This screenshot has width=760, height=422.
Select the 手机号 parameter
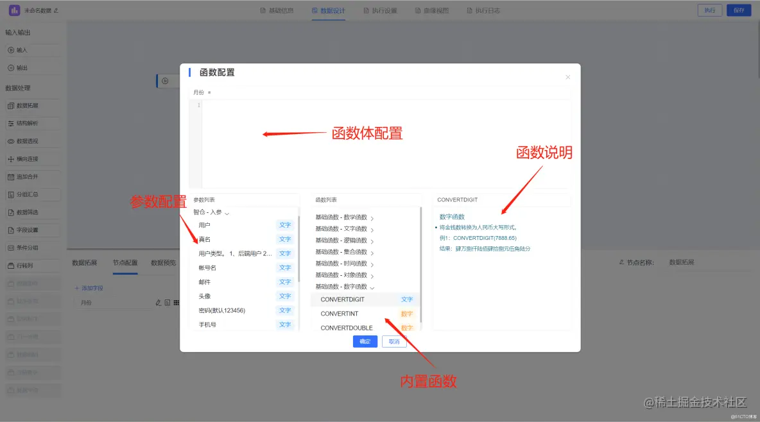click(x=245, y=325)
